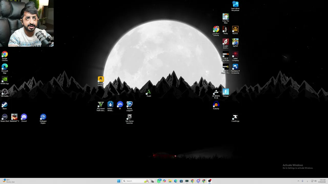Select the R.E.P.O. desktop icon
Screen dimensions: 328x184
235,30
